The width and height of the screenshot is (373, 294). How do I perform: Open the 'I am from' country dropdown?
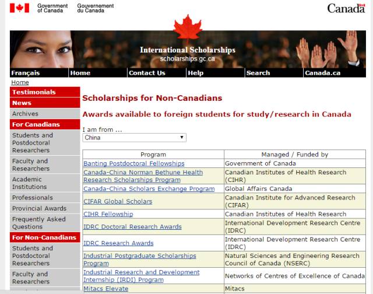135,138
